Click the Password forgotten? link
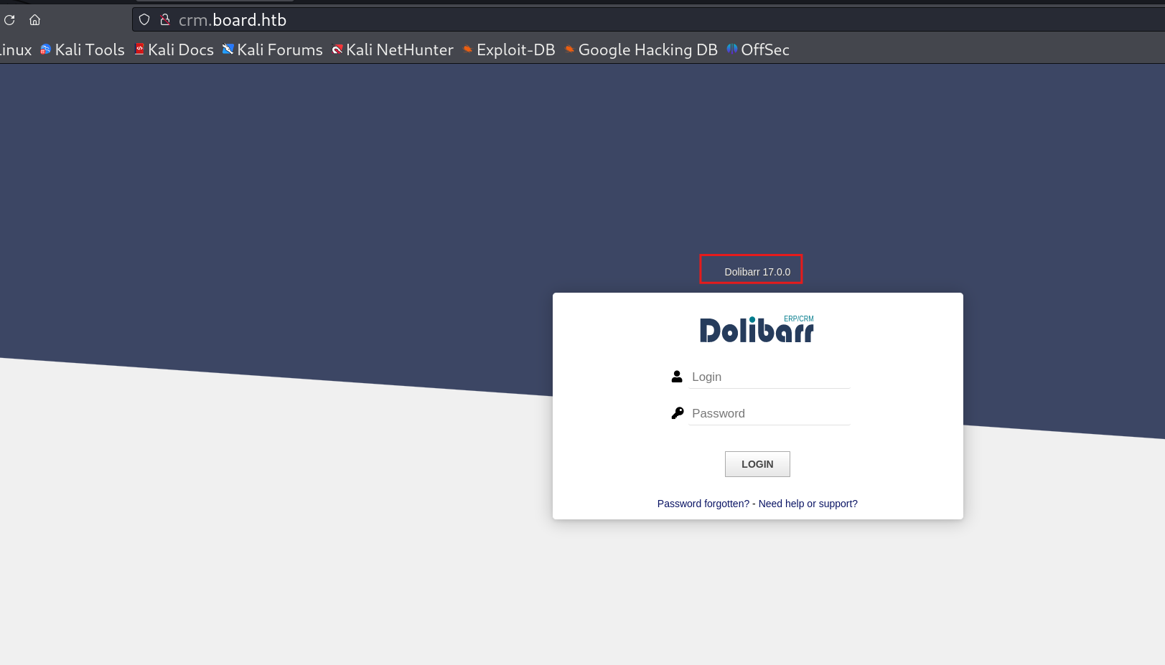This screenshot has width=1165, height=665. pyautogui.click(x=703, y=504)
